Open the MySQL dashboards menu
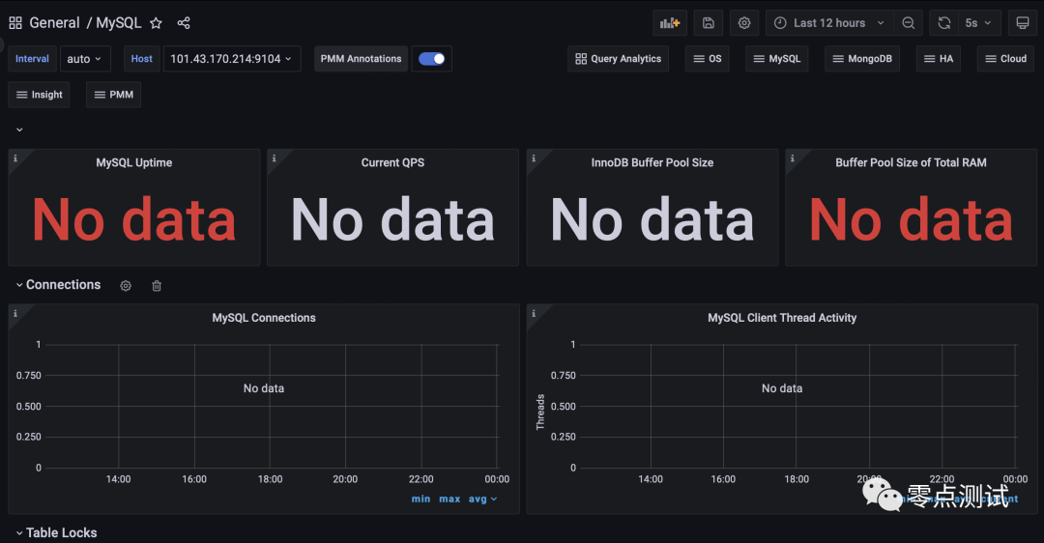Screen dimensions: 1044x543 pyautogui.click(x=777, y=59)
